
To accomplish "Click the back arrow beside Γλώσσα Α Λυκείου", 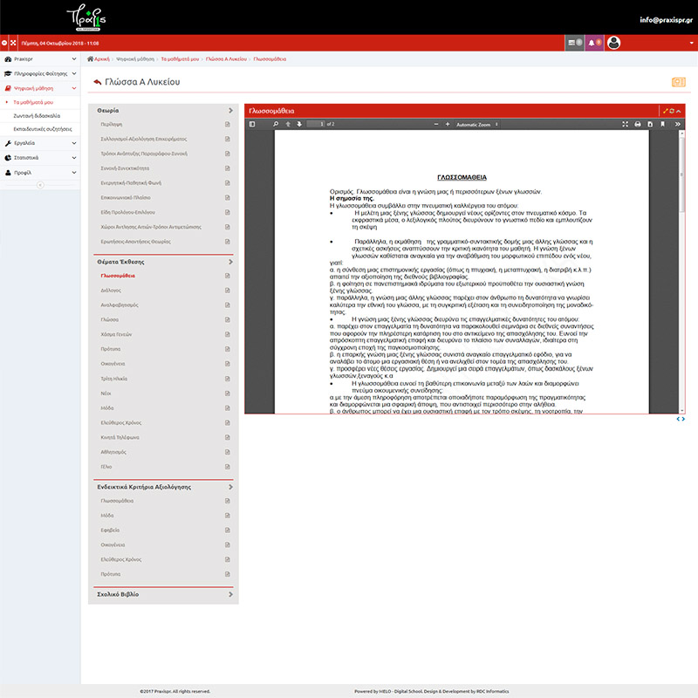I will (x=97, y=82).
